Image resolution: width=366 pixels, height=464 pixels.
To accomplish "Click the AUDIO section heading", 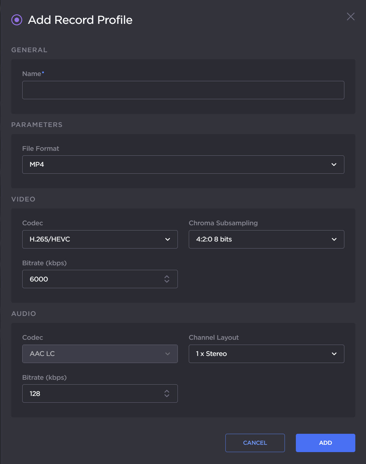I will click(23, 314).
